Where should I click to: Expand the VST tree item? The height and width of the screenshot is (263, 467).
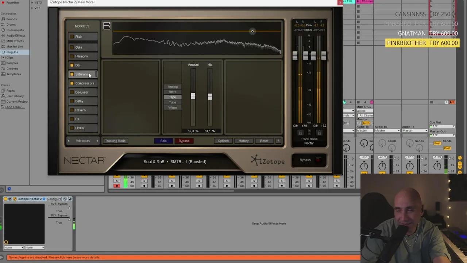(x=32, y=8)
